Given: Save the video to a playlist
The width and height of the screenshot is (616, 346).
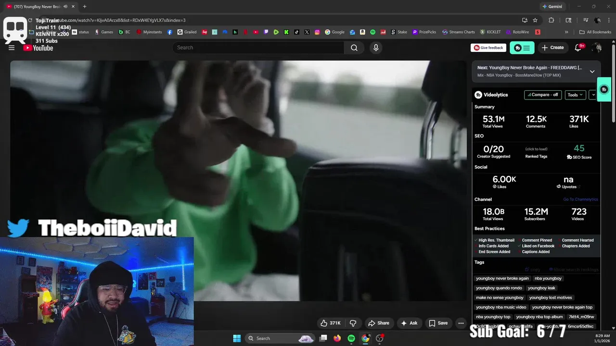Looking at the screenshot, I should click(x=438, y=323).
